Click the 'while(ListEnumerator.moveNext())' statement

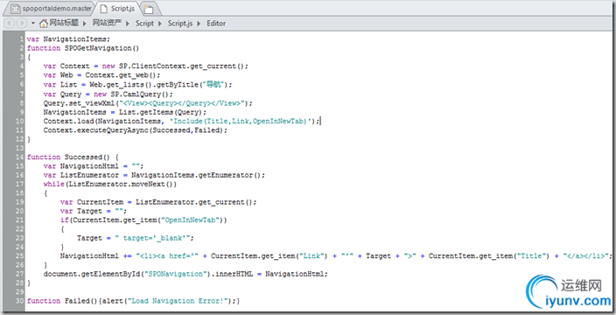110,185
